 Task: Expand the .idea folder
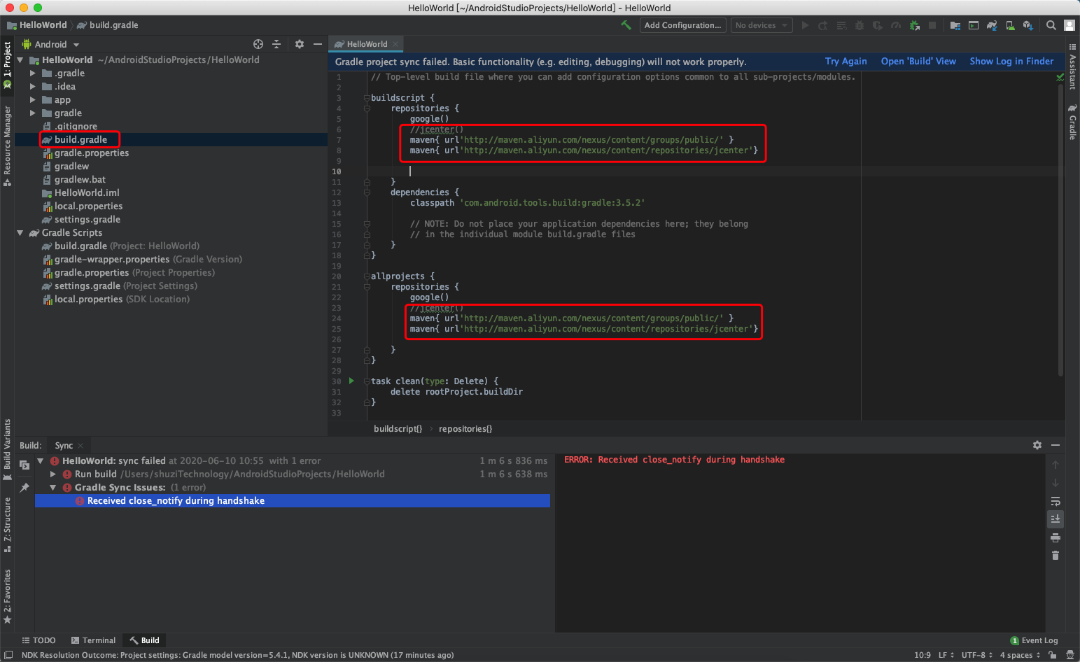click(x=33, y=87)
